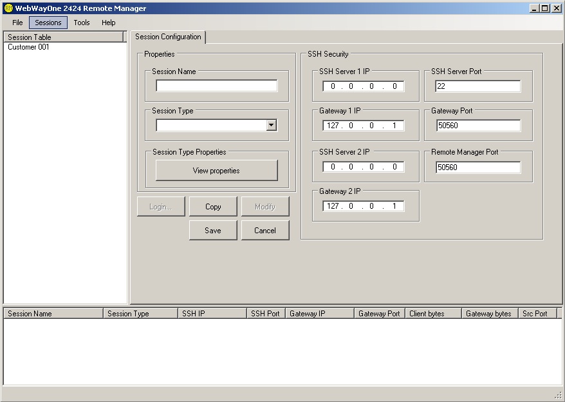Screen dimensions: 565x402
Task: Expand the Session Type dropdown
Action: (272, 126)
